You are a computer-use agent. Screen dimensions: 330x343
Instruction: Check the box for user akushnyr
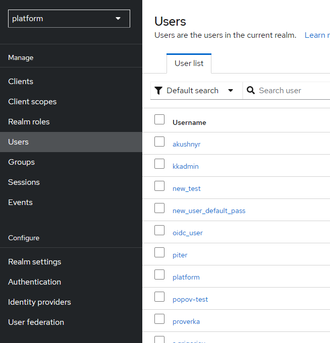(x=159, y=142)
